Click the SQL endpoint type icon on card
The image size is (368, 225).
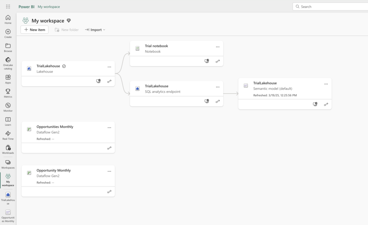tap(138, 88)
